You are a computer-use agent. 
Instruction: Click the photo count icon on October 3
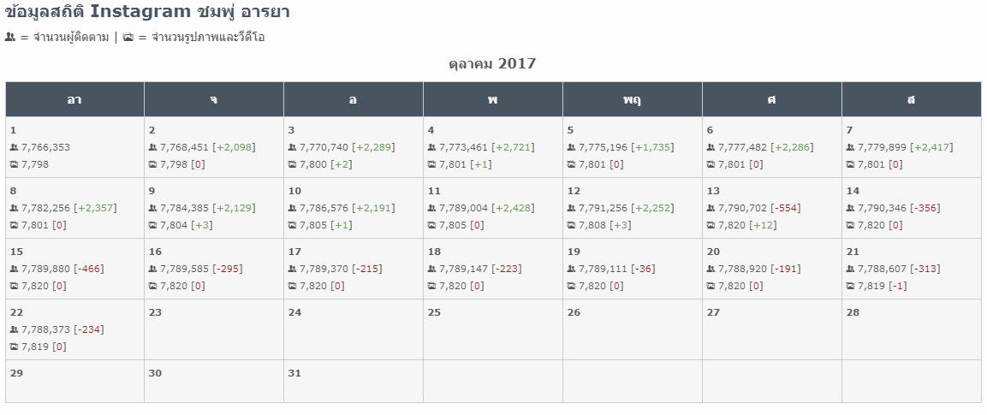tap(292, 164)
